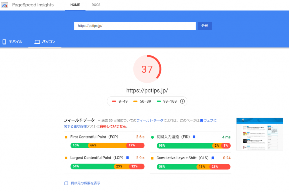This screenshot has height=192, width=289.
Task: Click the mobile phone icon
Action: click(4, 42)
